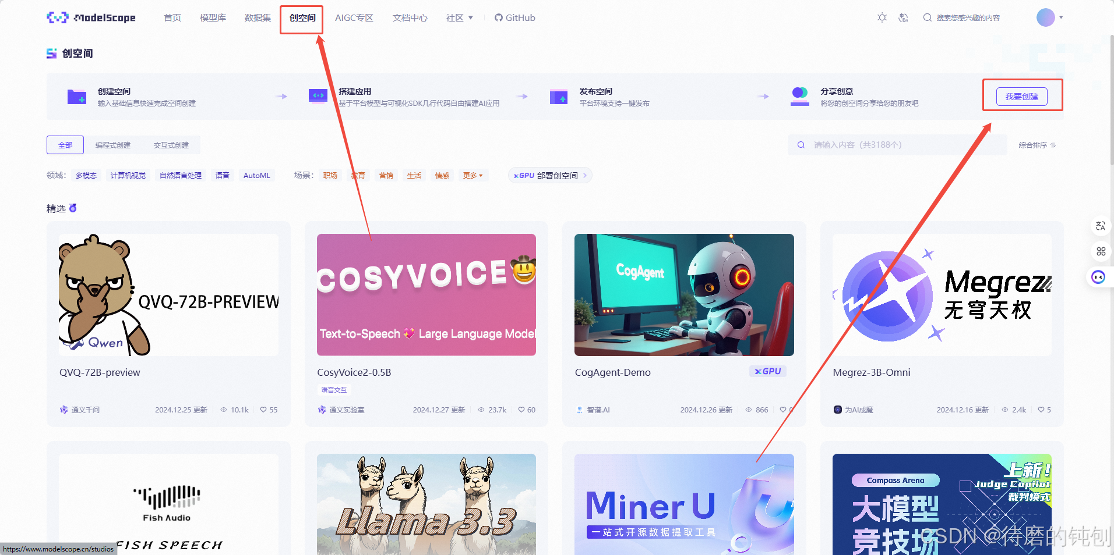This screenshot has height=555, width=1114.
Task: Like Megrez-3B-Omni via heart icon
Action: [x=1041, y=410]
